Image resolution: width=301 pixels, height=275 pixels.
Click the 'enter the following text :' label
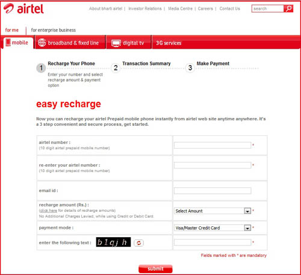(65, 243)
